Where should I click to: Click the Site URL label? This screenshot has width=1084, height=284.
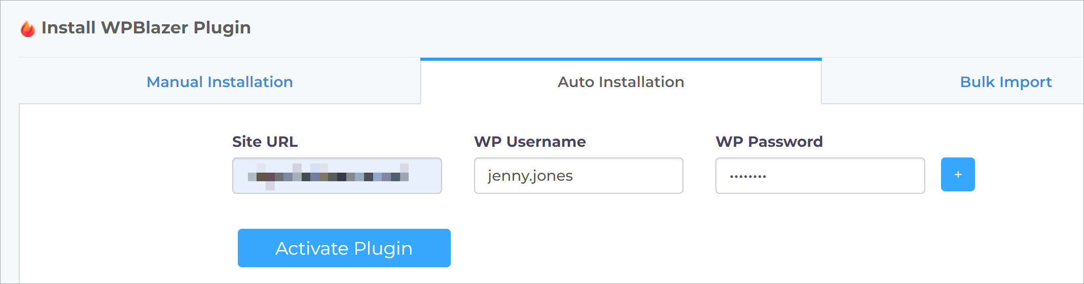265,142
